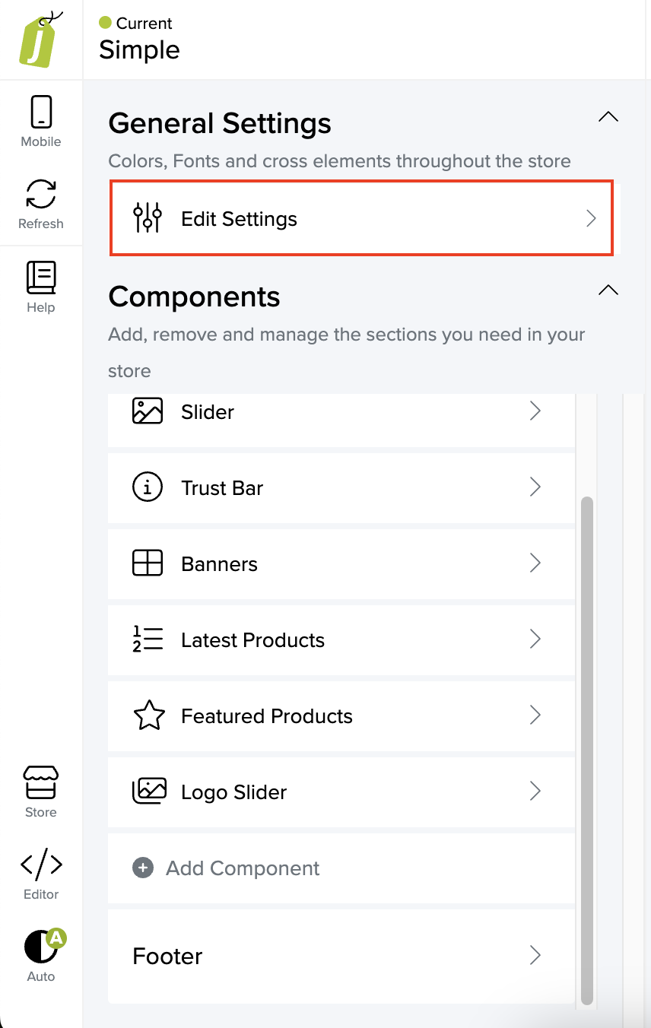Open Edit Settings
Image resolution: width=651 pixels, height=1028 pixels.
point(361,218)
